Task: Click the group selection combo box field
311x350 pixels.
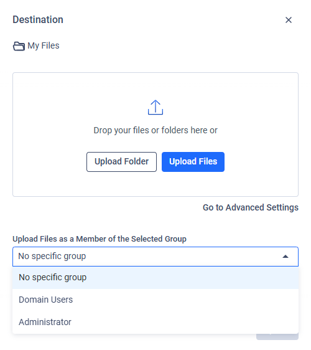Action: point(155,257)
